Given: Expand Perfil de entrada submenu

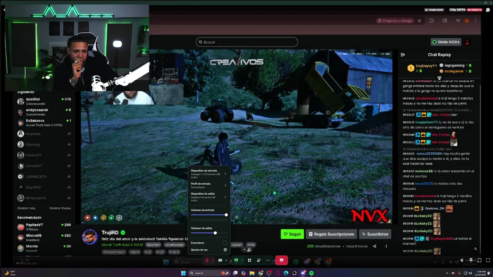Looking at the screenshot, I should [209, 185].
